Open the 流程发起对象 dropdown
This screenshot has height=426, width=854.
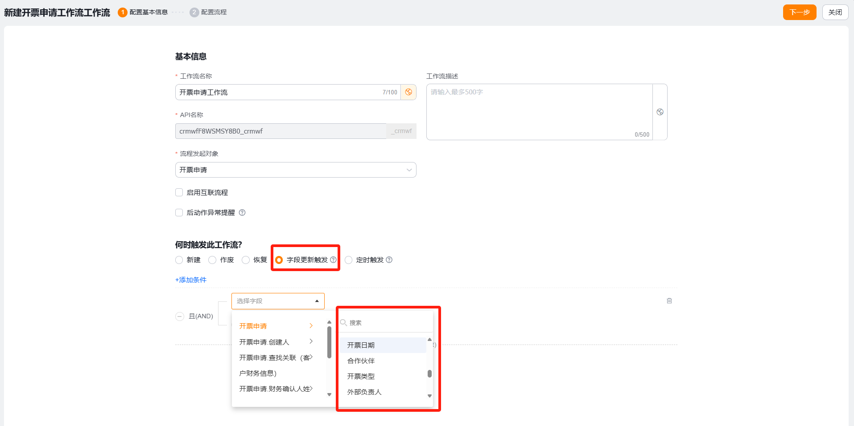pyautogui.click(x=295, y=170)
